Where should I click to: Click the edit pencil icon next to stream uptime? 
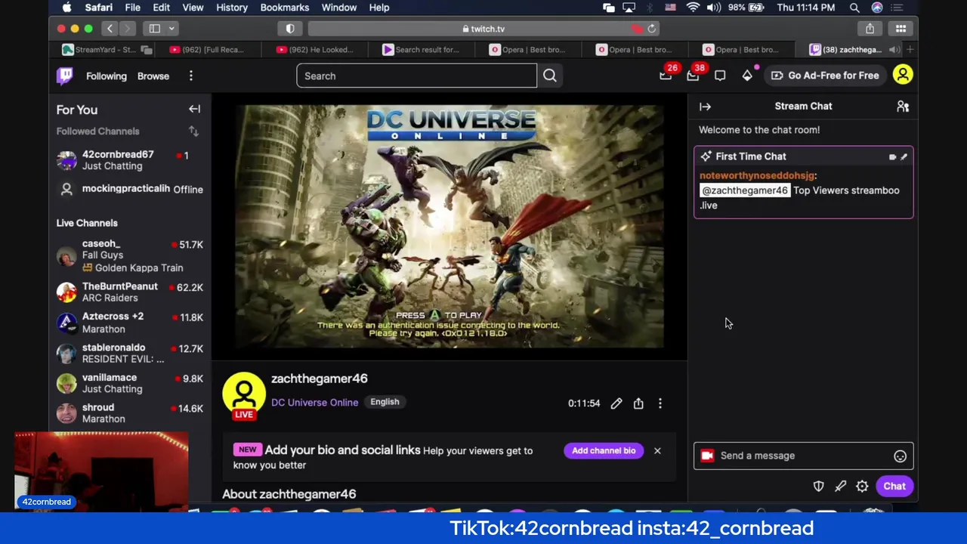click(x=616, y=403)
